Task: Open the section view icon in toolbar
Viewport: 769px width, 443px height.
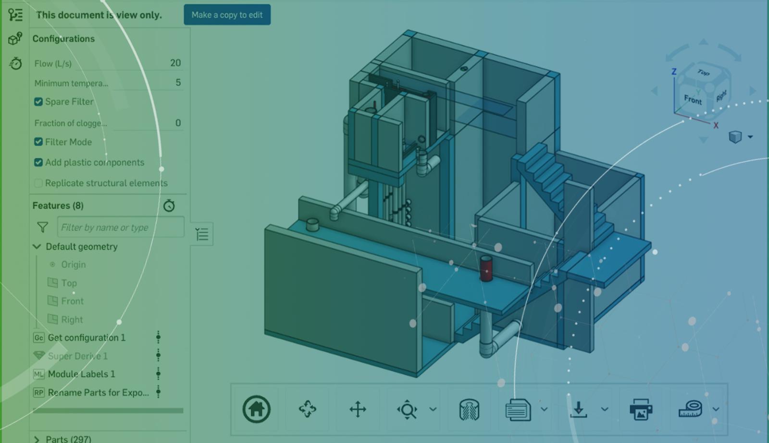Action: [x=469, y=409]
